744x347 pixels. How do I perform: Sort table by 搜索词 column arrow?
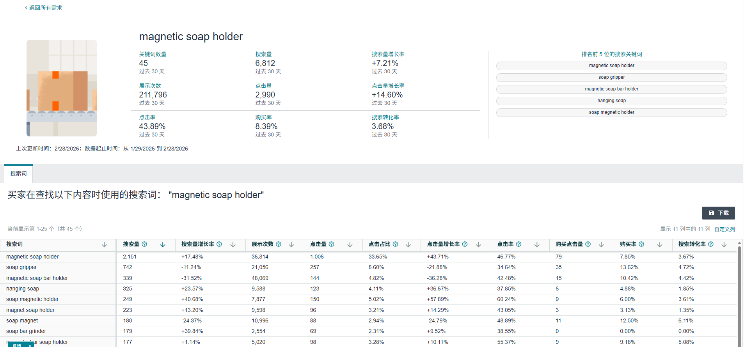point(104,244)
